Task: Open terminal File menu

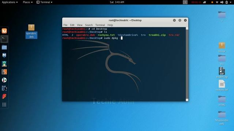Action: point(65,25)
